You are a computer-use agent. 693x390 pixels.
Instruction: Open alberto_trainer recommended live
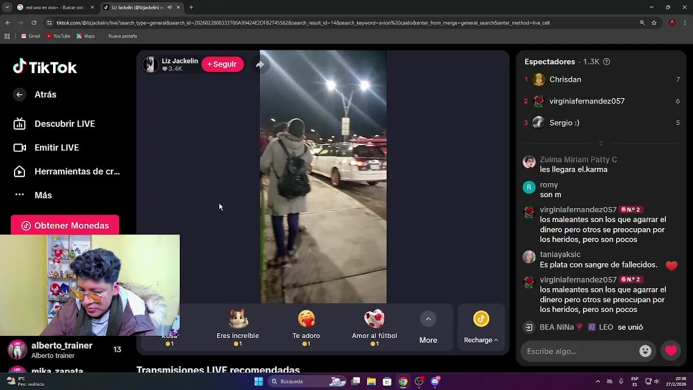[65, 350]
